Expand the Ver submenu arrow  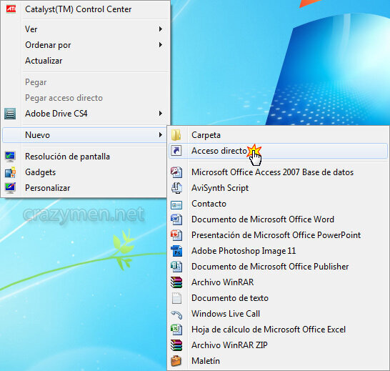[161, 29]
